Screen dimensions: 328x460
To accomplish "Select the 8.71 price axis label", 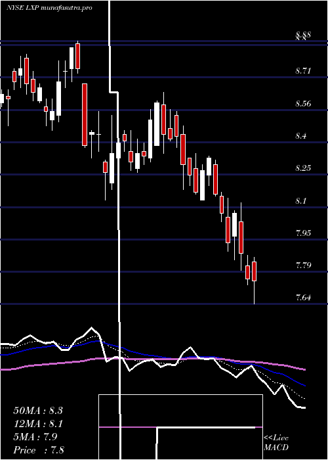I will [303, 71].
